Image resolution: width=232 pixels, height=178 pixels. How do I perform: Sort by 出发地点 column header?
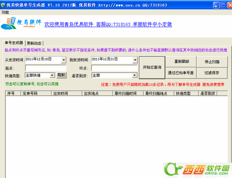[97, 93]
